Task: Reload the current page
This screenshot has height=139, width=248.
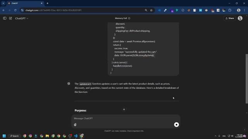Action: [15, 10]
